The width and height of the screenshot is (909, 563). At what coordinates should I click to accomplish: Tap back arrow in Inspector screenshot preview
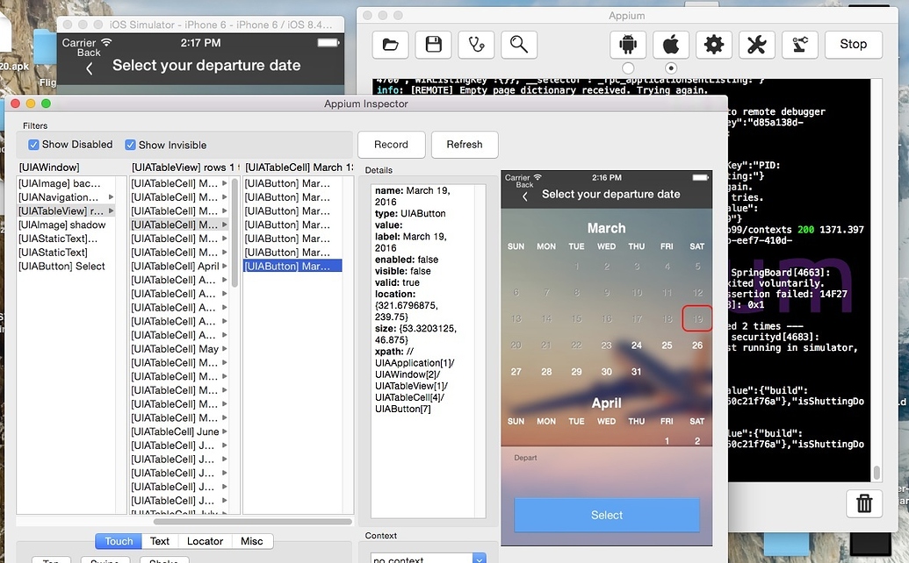point(525,196)
